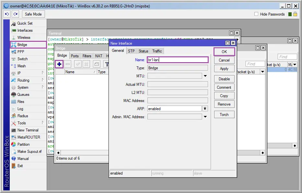The height and width of the screenshot is (193, 302).
Task: Open Wireless in sidebar menu
Action: [x=28, y=38]
